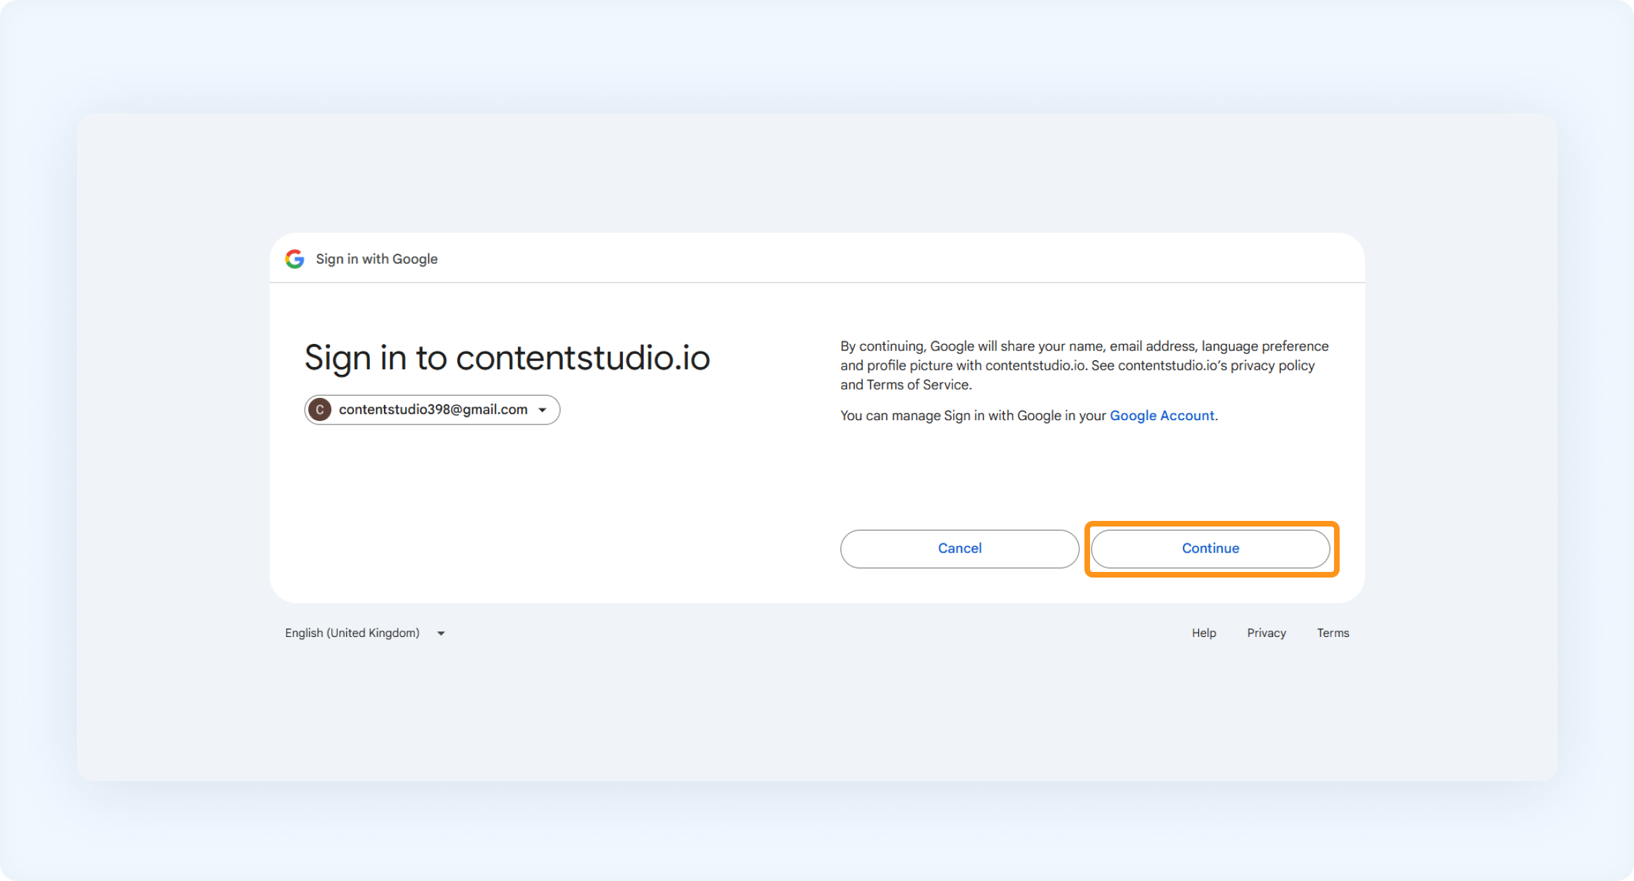
Task: Cancel the Google sign-in
Action: (x=959, y=549)
